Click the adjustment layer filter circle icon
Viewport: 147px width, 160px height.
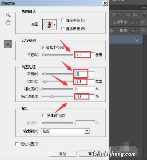point(114,14)
